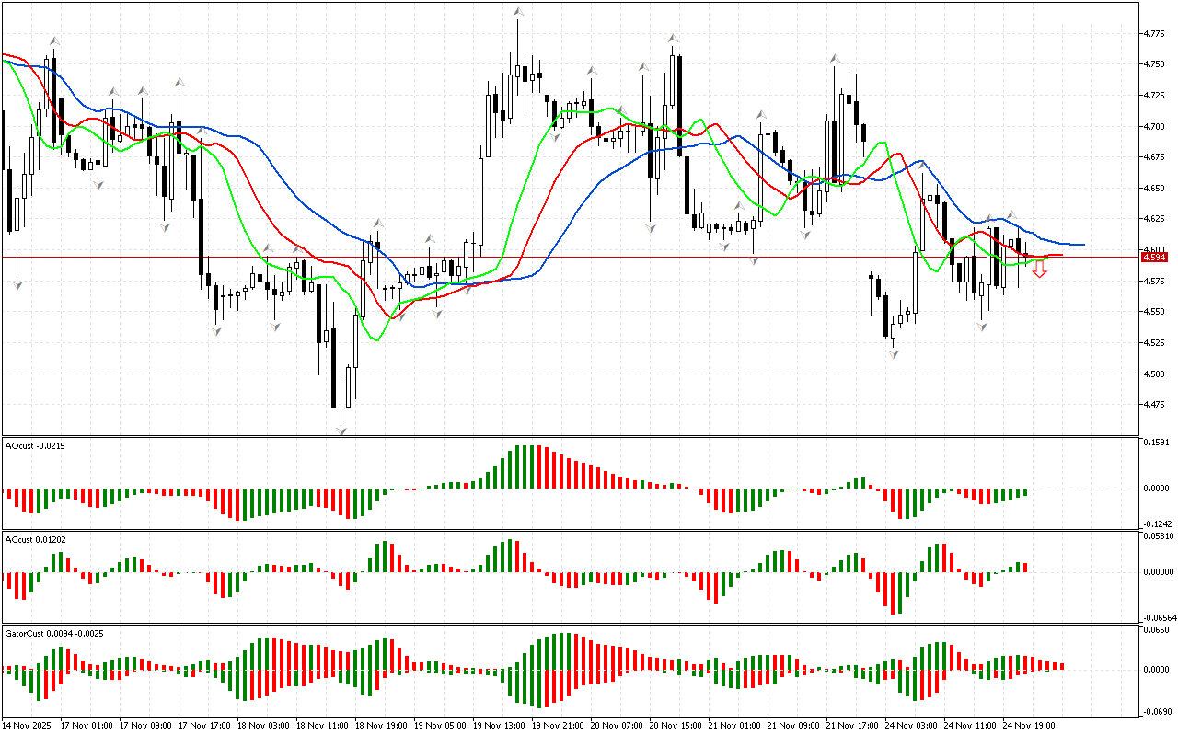Image resolution: width=1178 pixels, height=736 pixels.
Task: Click the right end of the blue Alligator jaw line
Action: coord(1082,245)
